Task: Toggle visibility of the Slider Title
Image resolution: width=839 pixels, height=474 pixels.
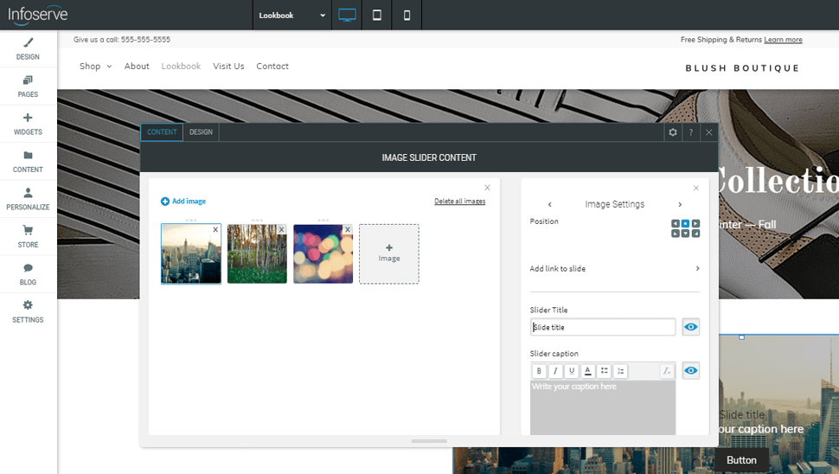Action: click(691, 327)
